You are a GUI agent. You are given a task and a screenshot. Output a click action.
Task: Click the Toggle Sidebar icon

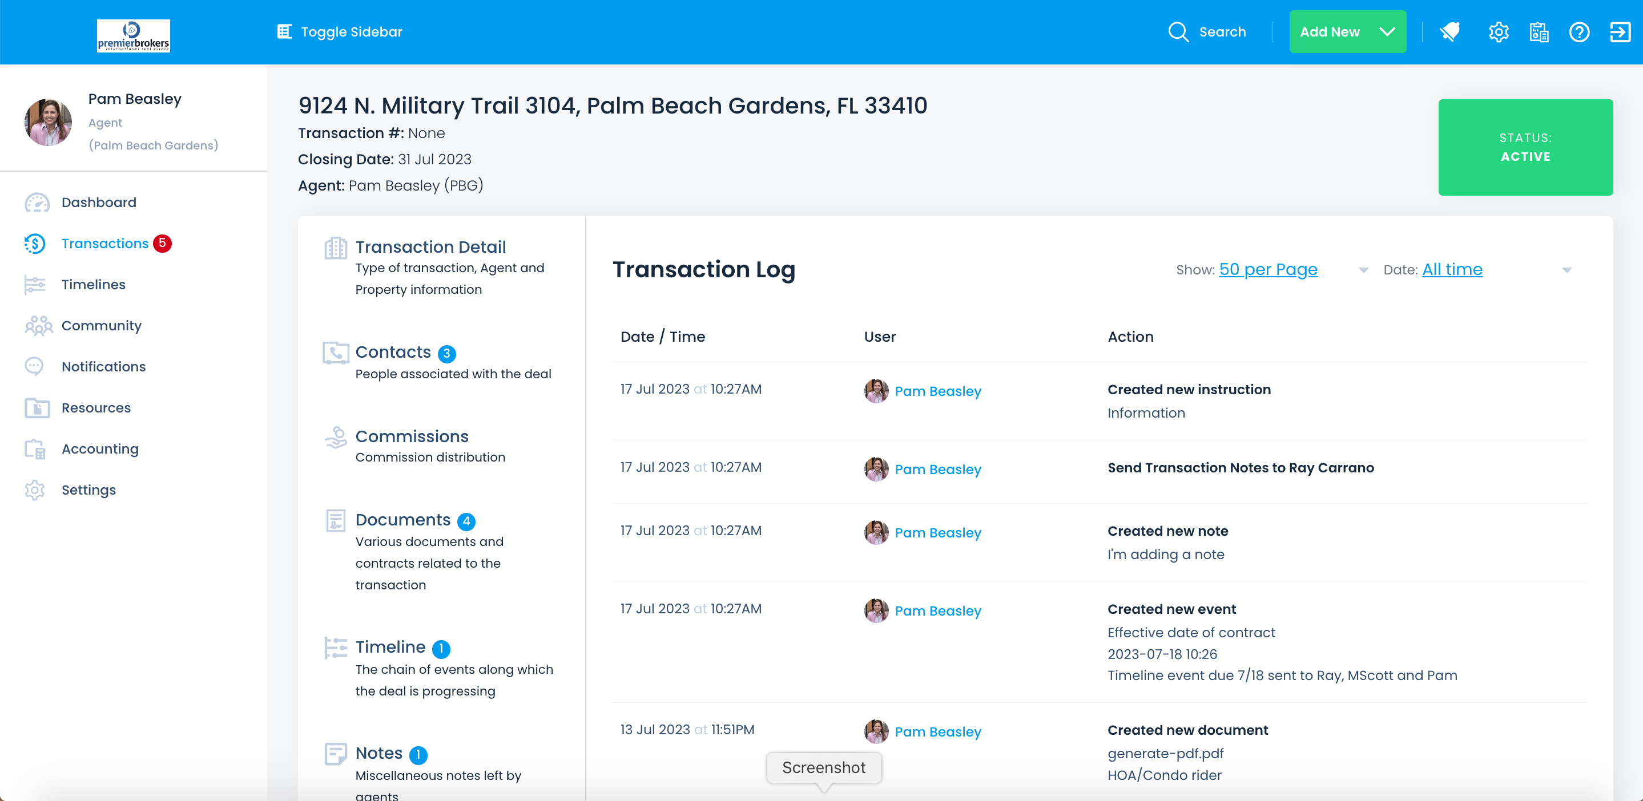point(284,31)
